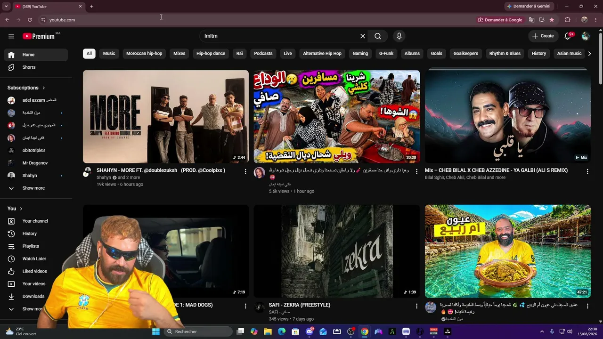Click the translate page icon
The height and width of the screenshot is (339, 603).
(x=531, y=20)
